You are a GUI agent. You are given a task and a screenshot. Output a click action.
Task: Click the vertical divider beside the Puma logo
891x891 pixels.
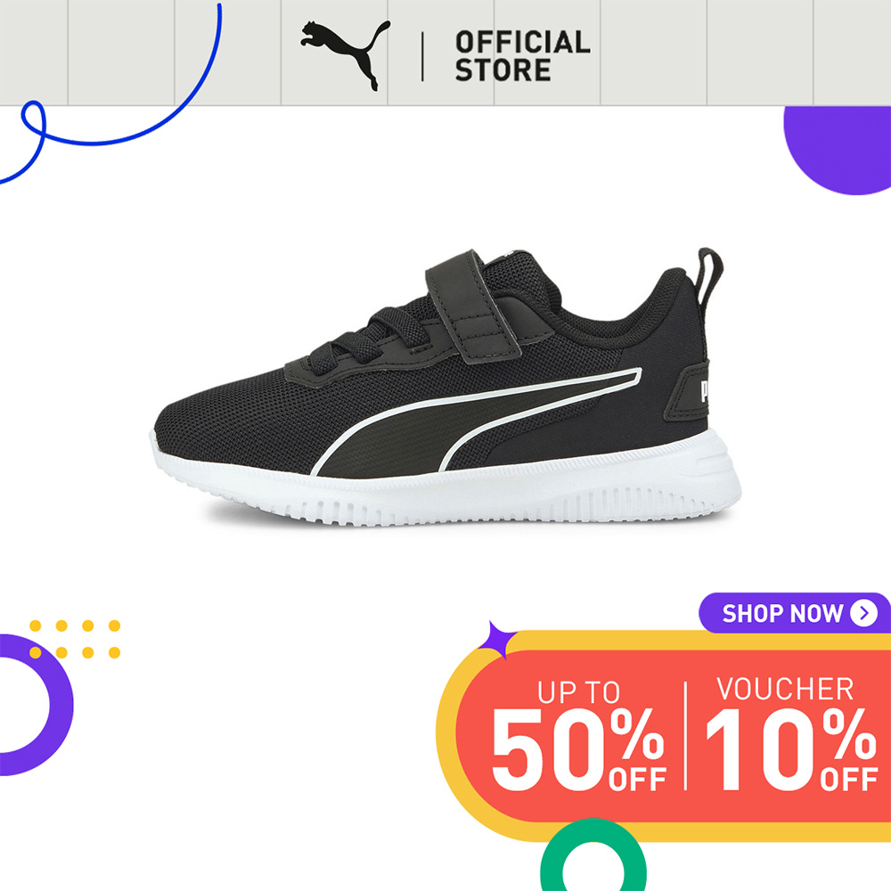pyautogui.click(x=422, y=56)
